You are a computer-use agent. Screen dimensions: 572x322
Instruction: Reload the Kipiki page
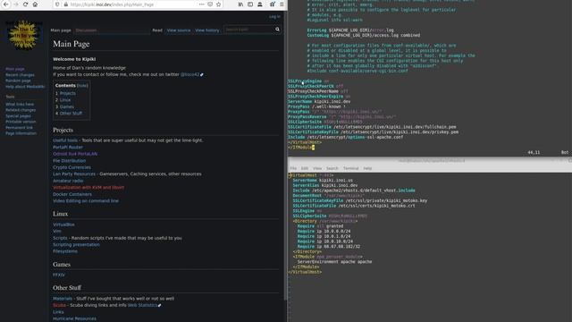click(x=25, y=4)
